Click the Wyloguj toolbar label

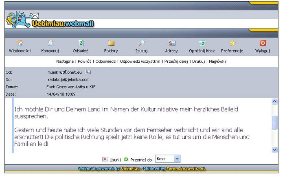[263, 51]
